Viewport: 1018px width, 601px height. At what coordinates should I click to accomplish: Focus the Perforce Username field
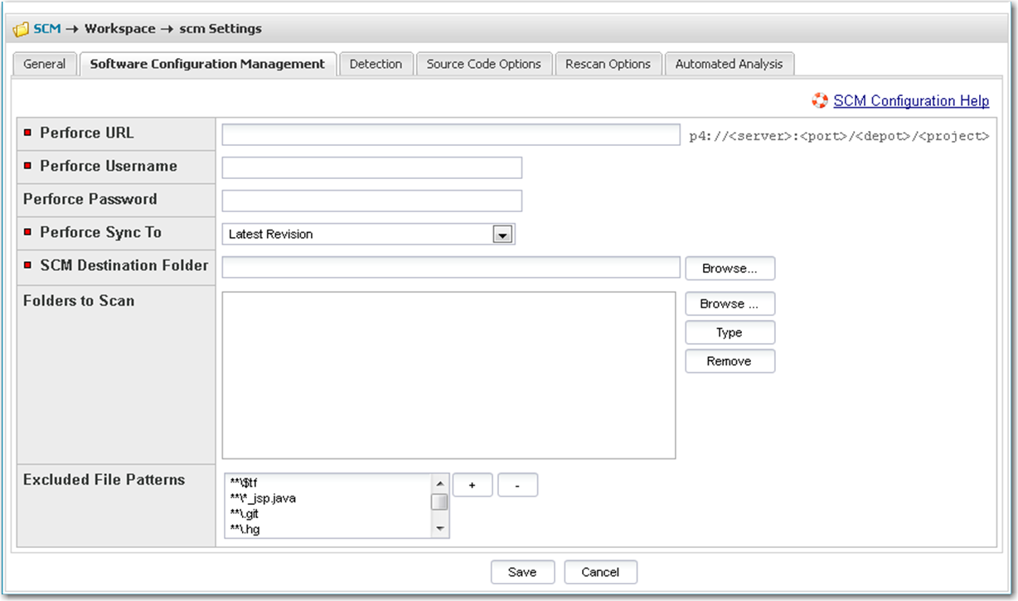point(371,167)
